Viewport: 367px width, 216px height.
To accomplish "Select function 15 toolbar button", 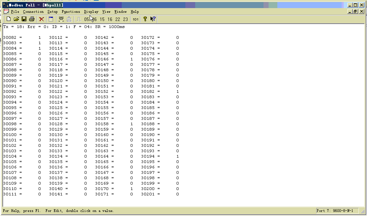I will (x=102, y=19).
